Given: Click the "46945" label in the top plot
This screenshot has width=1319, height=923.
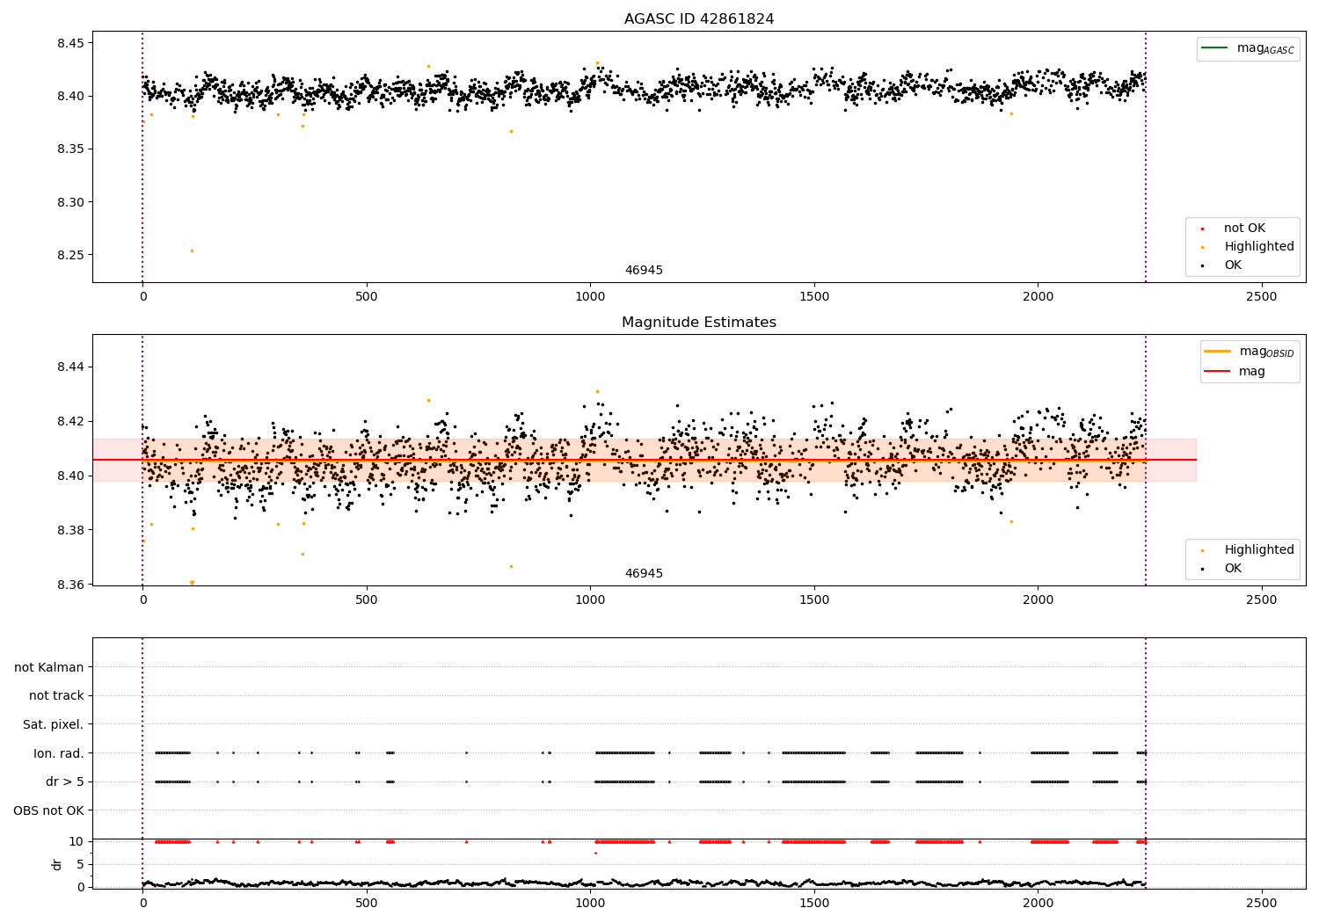Looking at the screenshot, I should 644,271.
